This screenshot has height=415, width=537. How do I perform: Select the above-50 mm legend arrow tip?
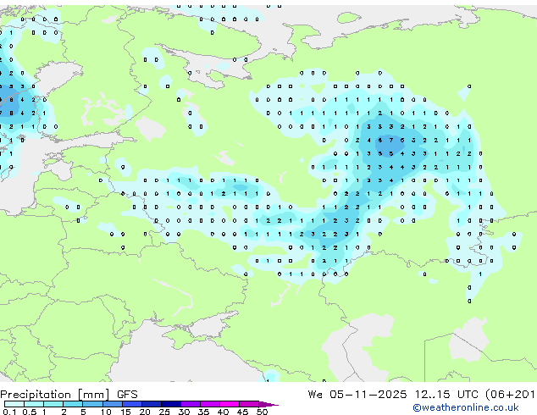[x=268, y=404]
